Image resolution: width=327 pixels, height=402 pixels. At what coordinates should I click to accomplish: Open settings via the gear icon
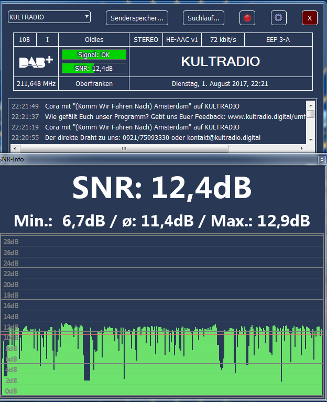click(x=278, y=18)
